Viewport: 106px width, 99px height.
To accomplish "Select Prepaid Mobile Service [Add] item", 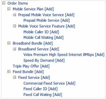I will 46,21.
